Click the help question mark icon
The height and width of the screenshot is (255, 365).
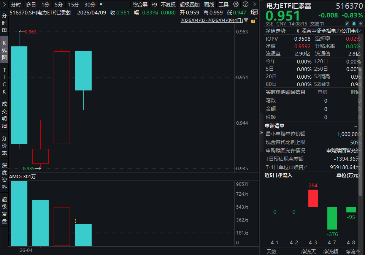click(x=245, y=4)
